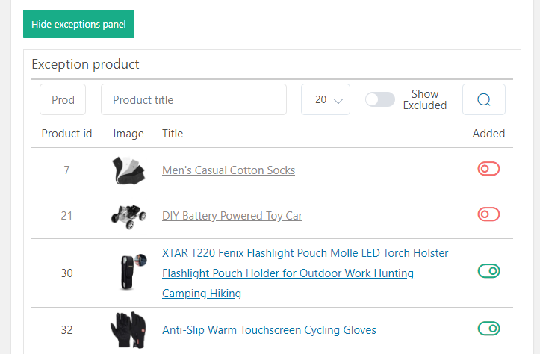The height and width of the screenshot is (354, 540).
Task: Click the Product id column header
Action: click(66, 134)
